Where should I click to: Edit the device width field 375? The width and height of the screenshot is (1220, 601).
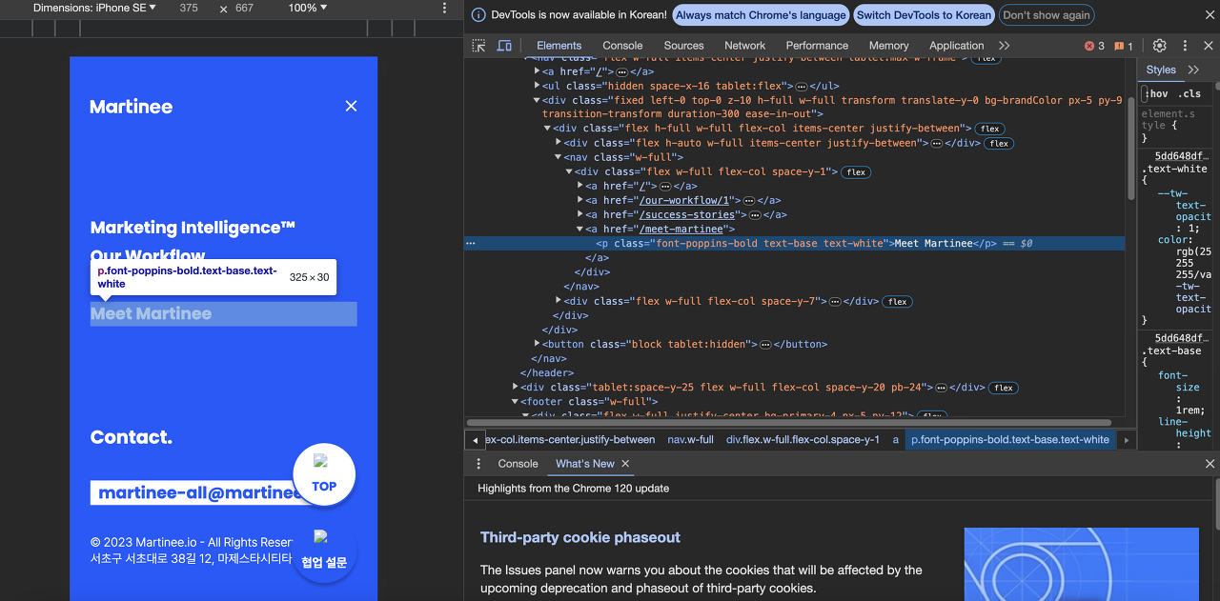point(189,8)
